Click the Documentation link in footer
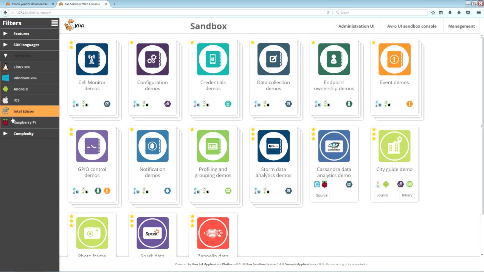This screenshot has height=272, width=484. click(x=357, y=264)
